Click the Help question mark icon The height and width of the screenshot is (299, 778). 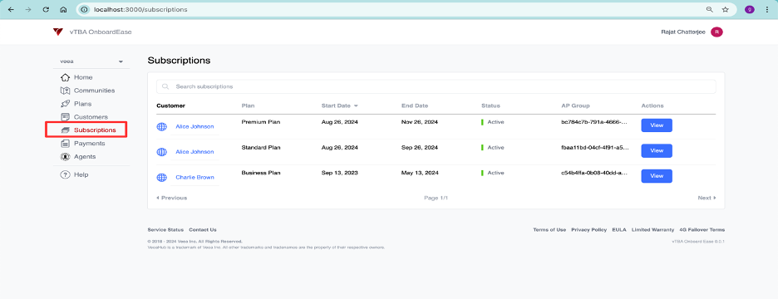tap(65, 174)
